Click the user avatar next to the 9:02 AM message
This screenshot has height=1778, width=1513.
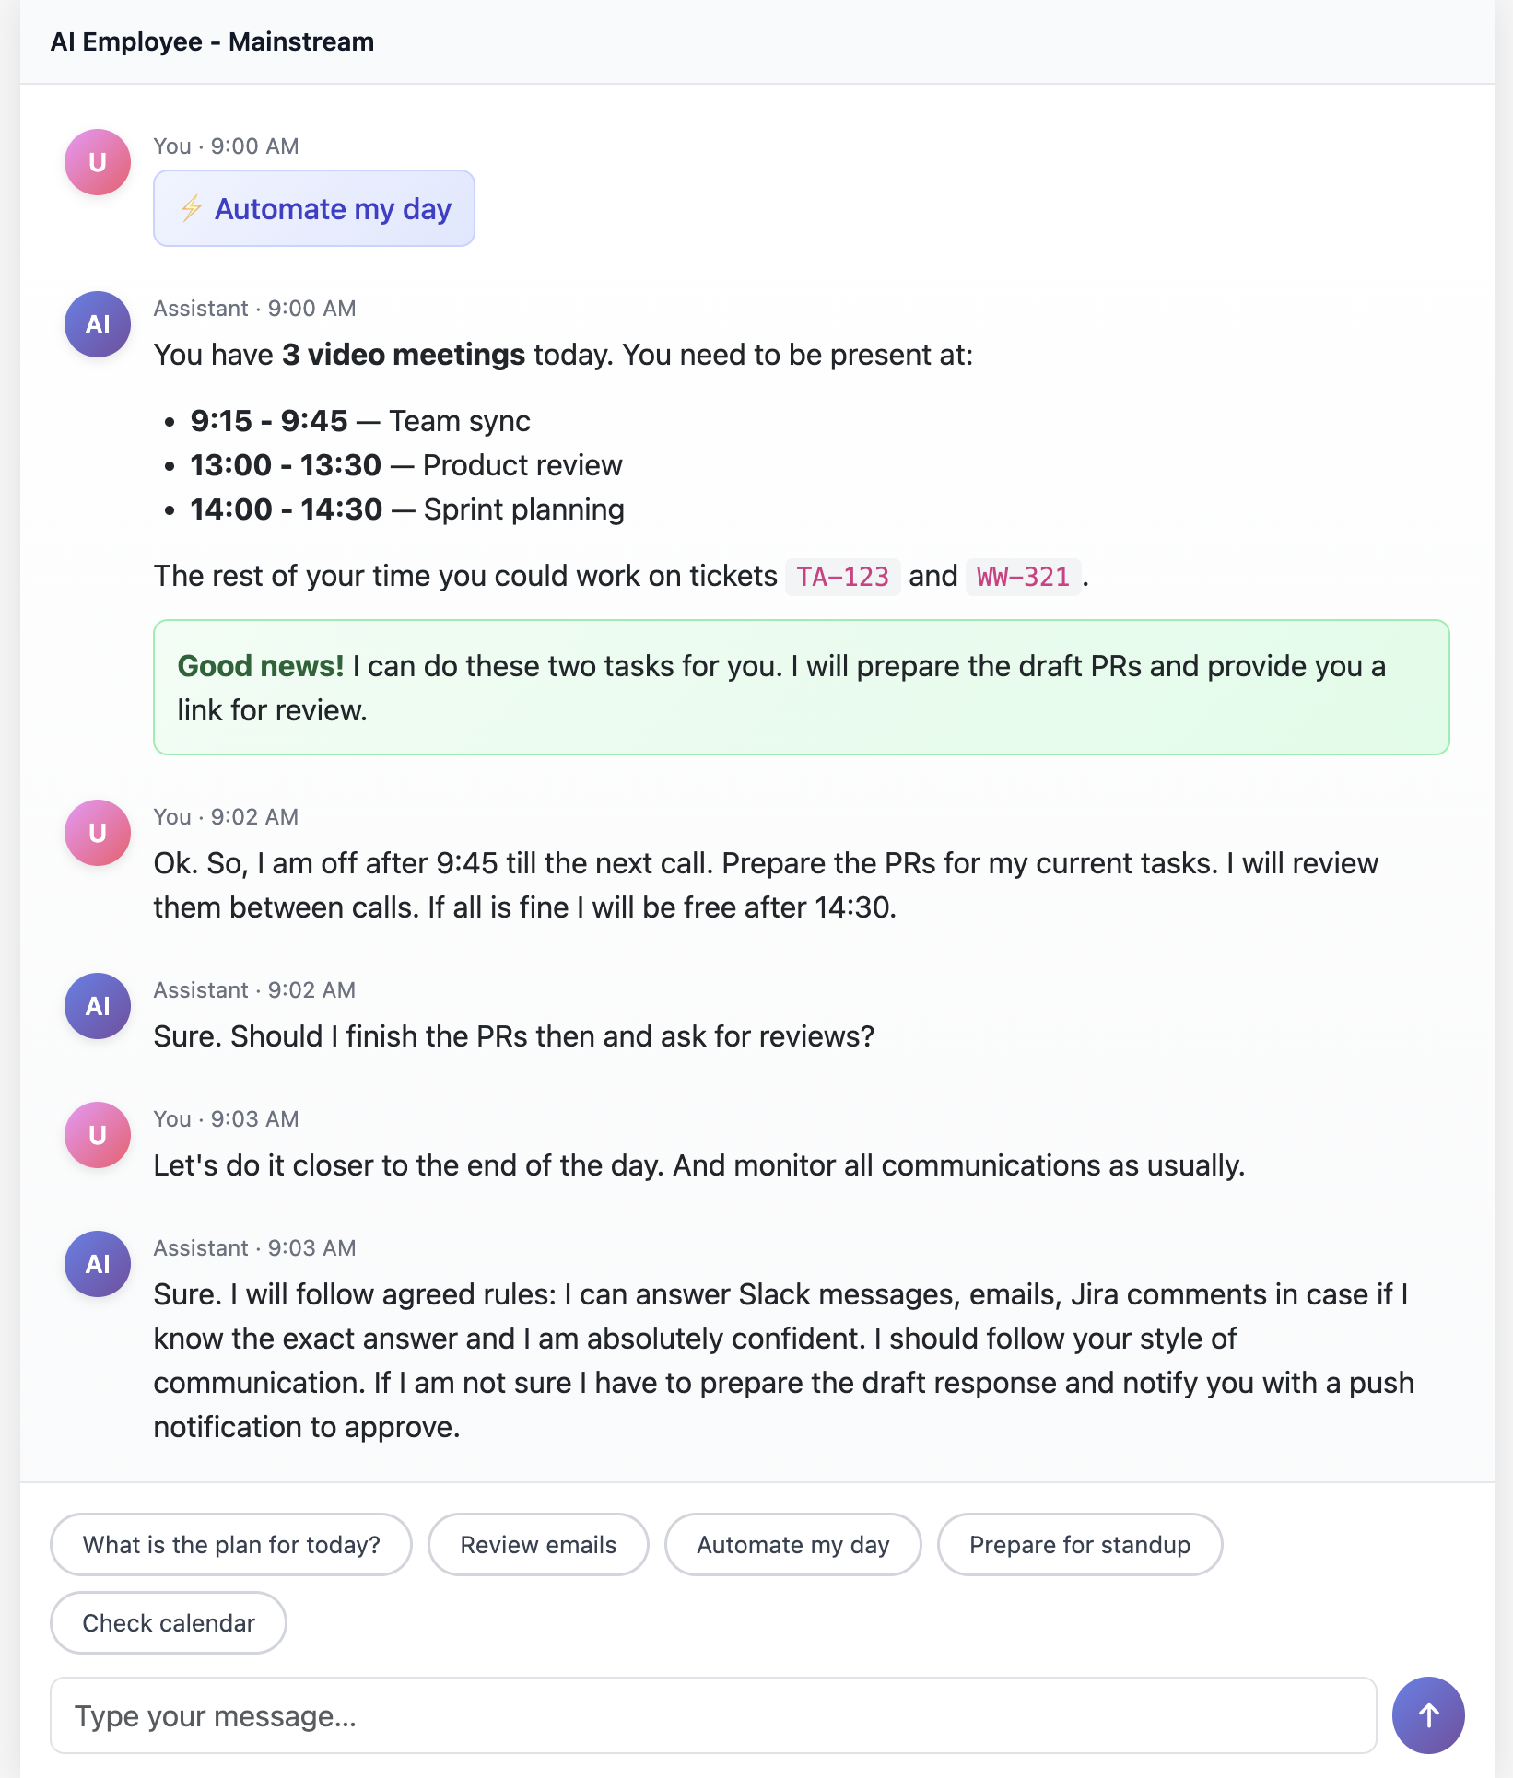[96, 831]
